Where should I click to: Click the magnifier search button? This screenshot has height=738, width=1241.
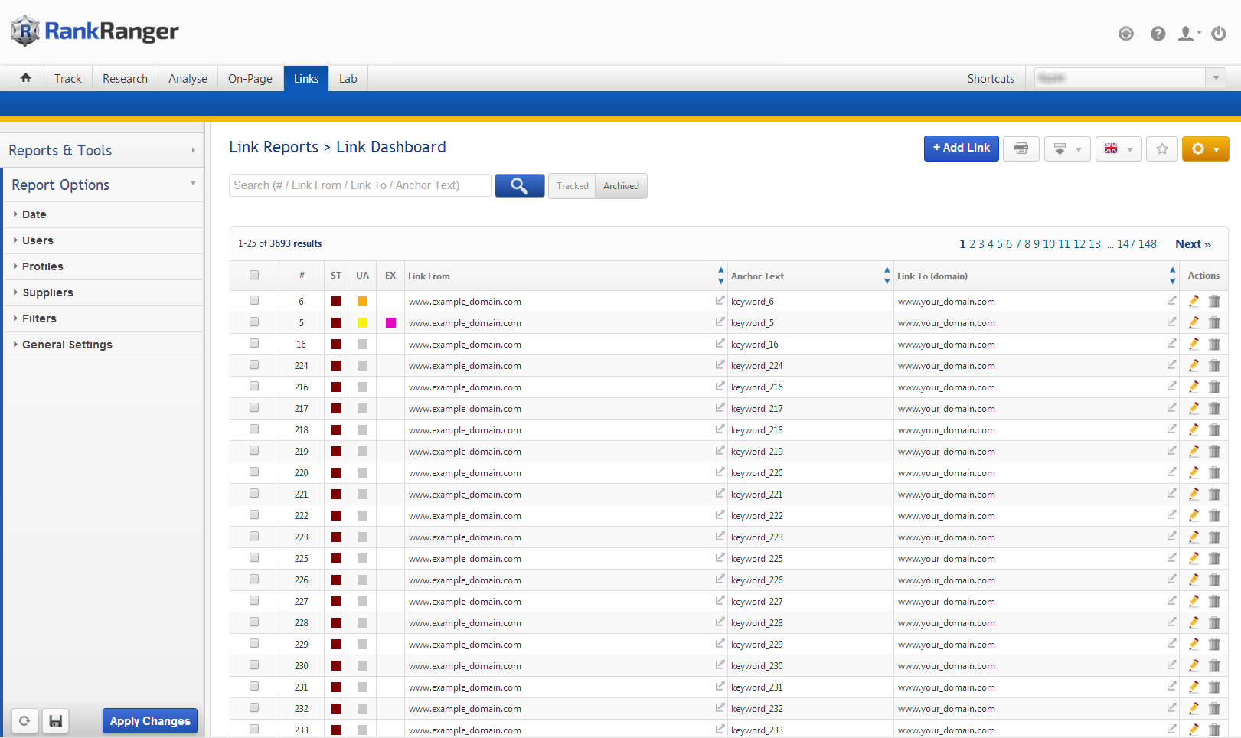(x=519, y=185)
